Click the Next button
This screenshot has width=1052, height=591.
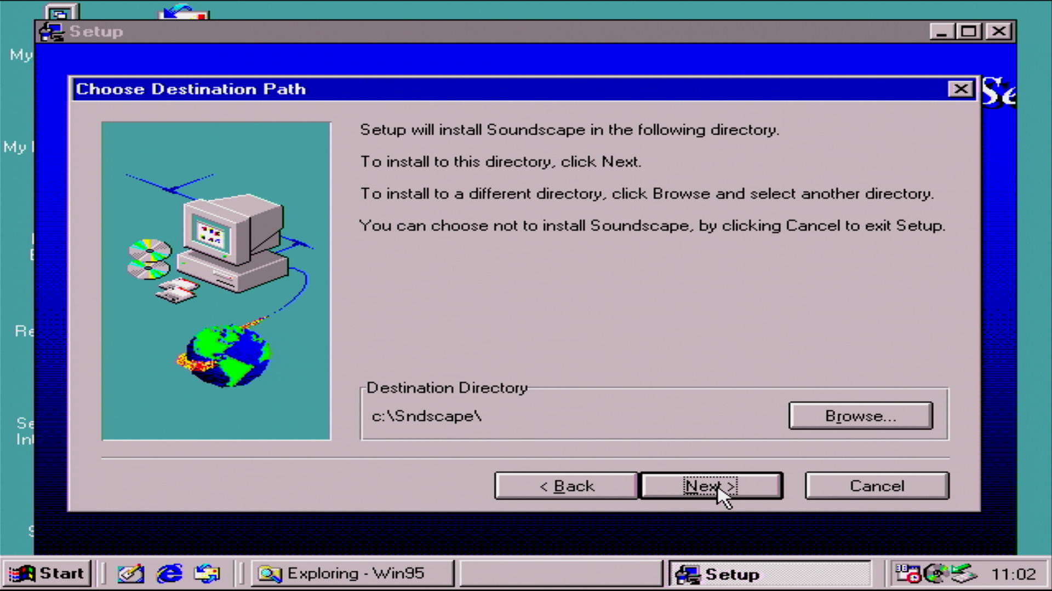711,486
